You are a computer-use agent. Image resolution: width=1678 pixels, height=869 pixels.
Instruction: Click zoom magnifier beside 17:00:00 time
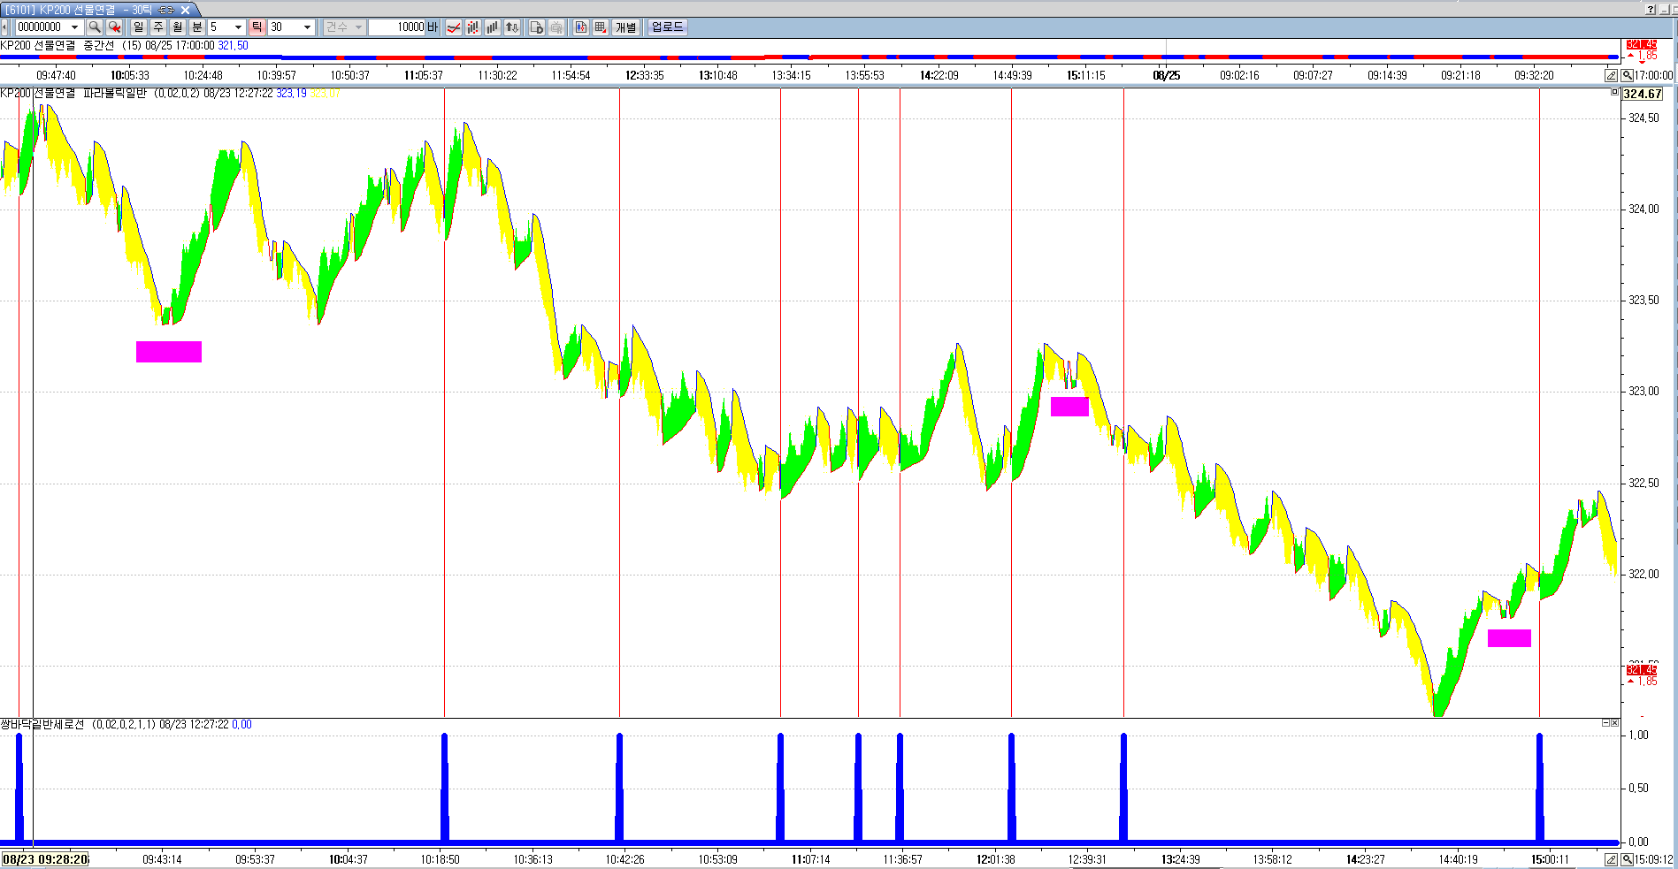click(1627, 76)
